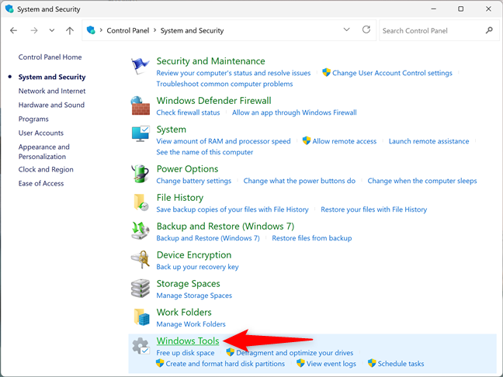Open recent locations dropdown arrow

pos(52,30)
